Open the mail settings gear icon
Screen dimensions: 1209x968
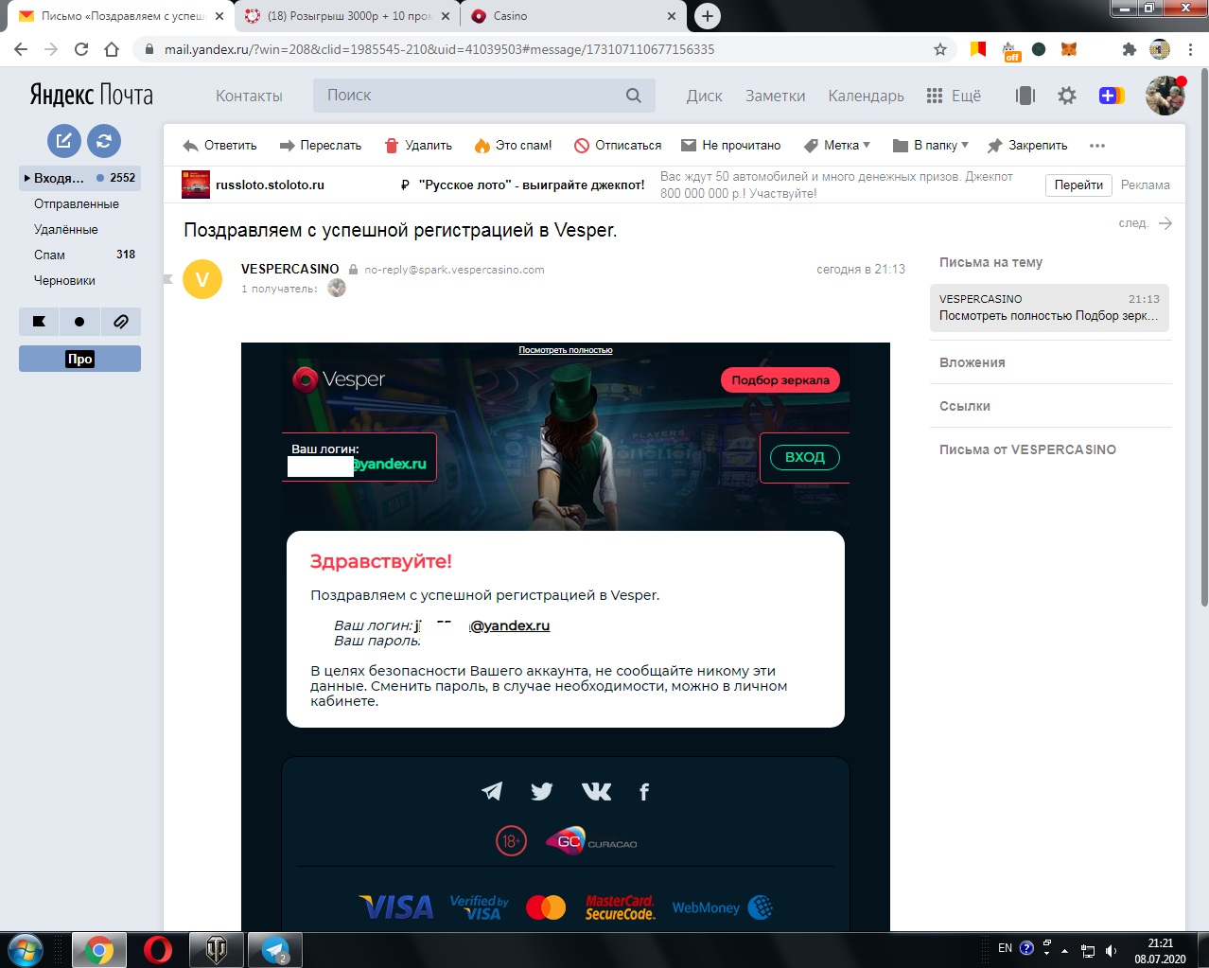1067,96
